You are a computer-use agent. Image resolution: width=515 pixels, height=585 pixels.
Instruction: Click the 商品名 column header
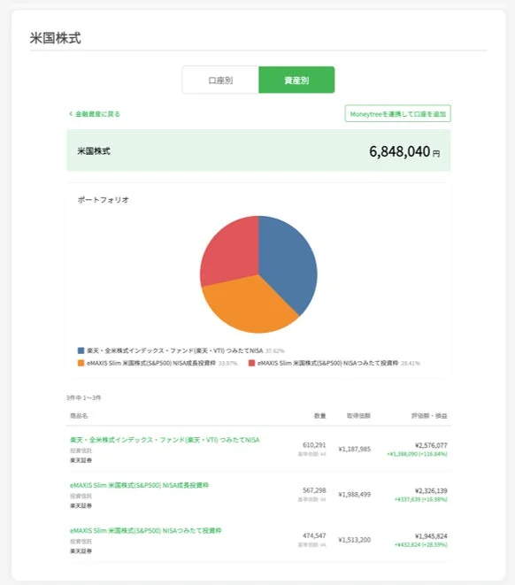coord(79,416)
